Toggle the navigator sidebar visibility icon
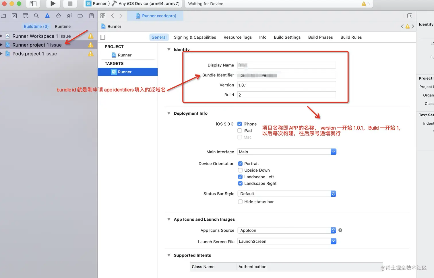The height and width of the screenshot is (278, 434). [x=33, y=4]
